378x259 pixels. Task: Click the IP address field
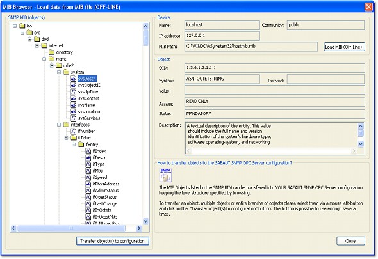click(x=222, y=36)
